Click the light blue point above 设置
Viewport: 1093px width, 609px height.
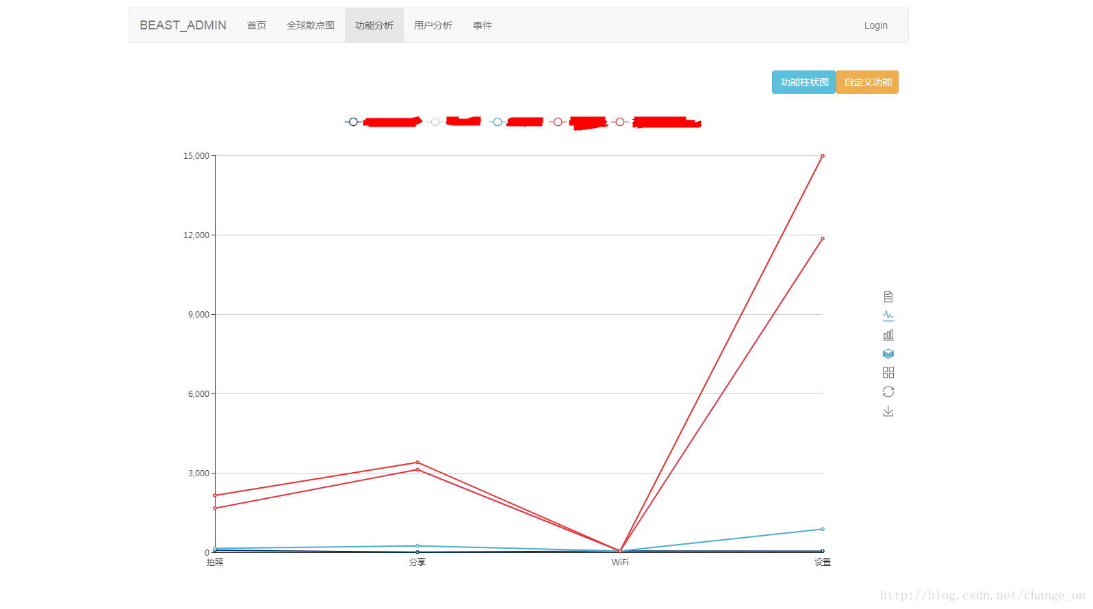(823, 529)
